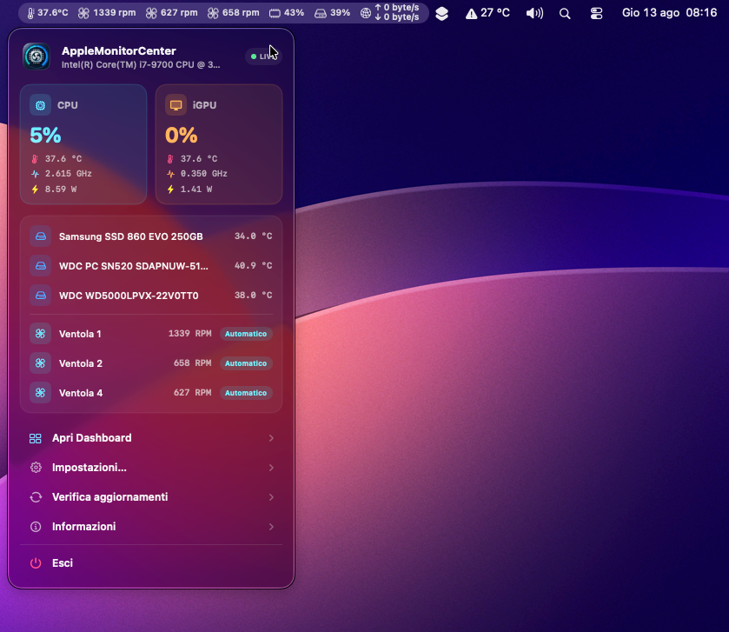Click the 34.0 °C Samsung SSD temperature
Image resolution: width=729 pixels, height=632 pixels.
click(254, 236)
